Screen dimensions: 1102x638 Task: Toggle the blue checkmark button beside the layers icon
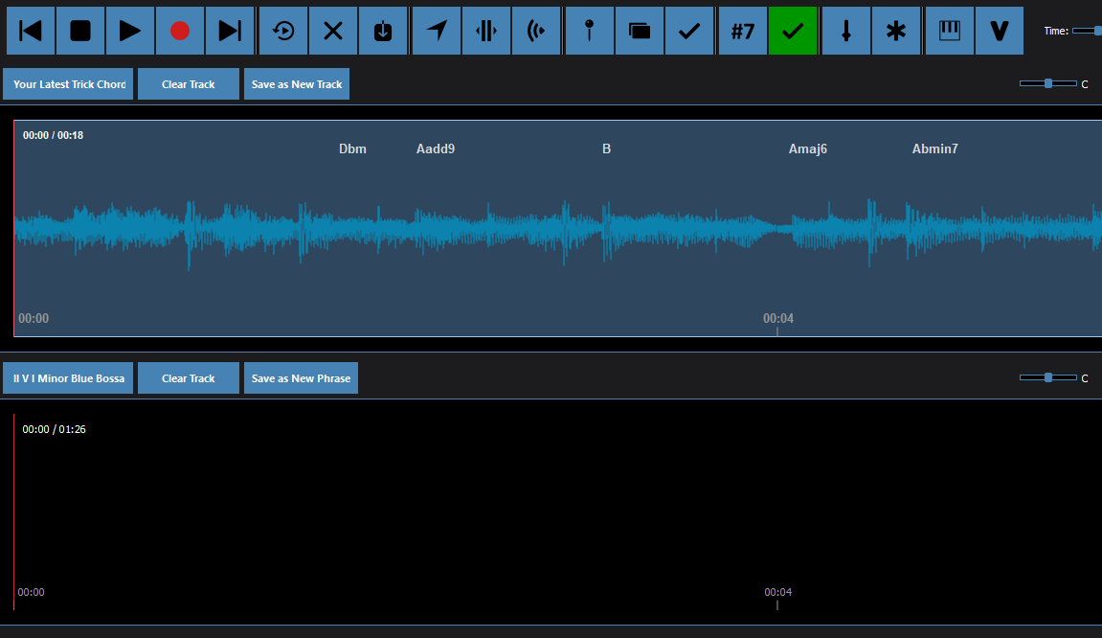(x=689, y=31)
